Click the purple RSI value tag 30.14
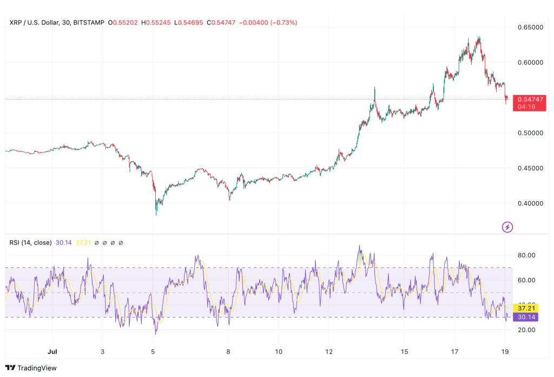The width and height of the screenshot is (554, 377). 526,317
